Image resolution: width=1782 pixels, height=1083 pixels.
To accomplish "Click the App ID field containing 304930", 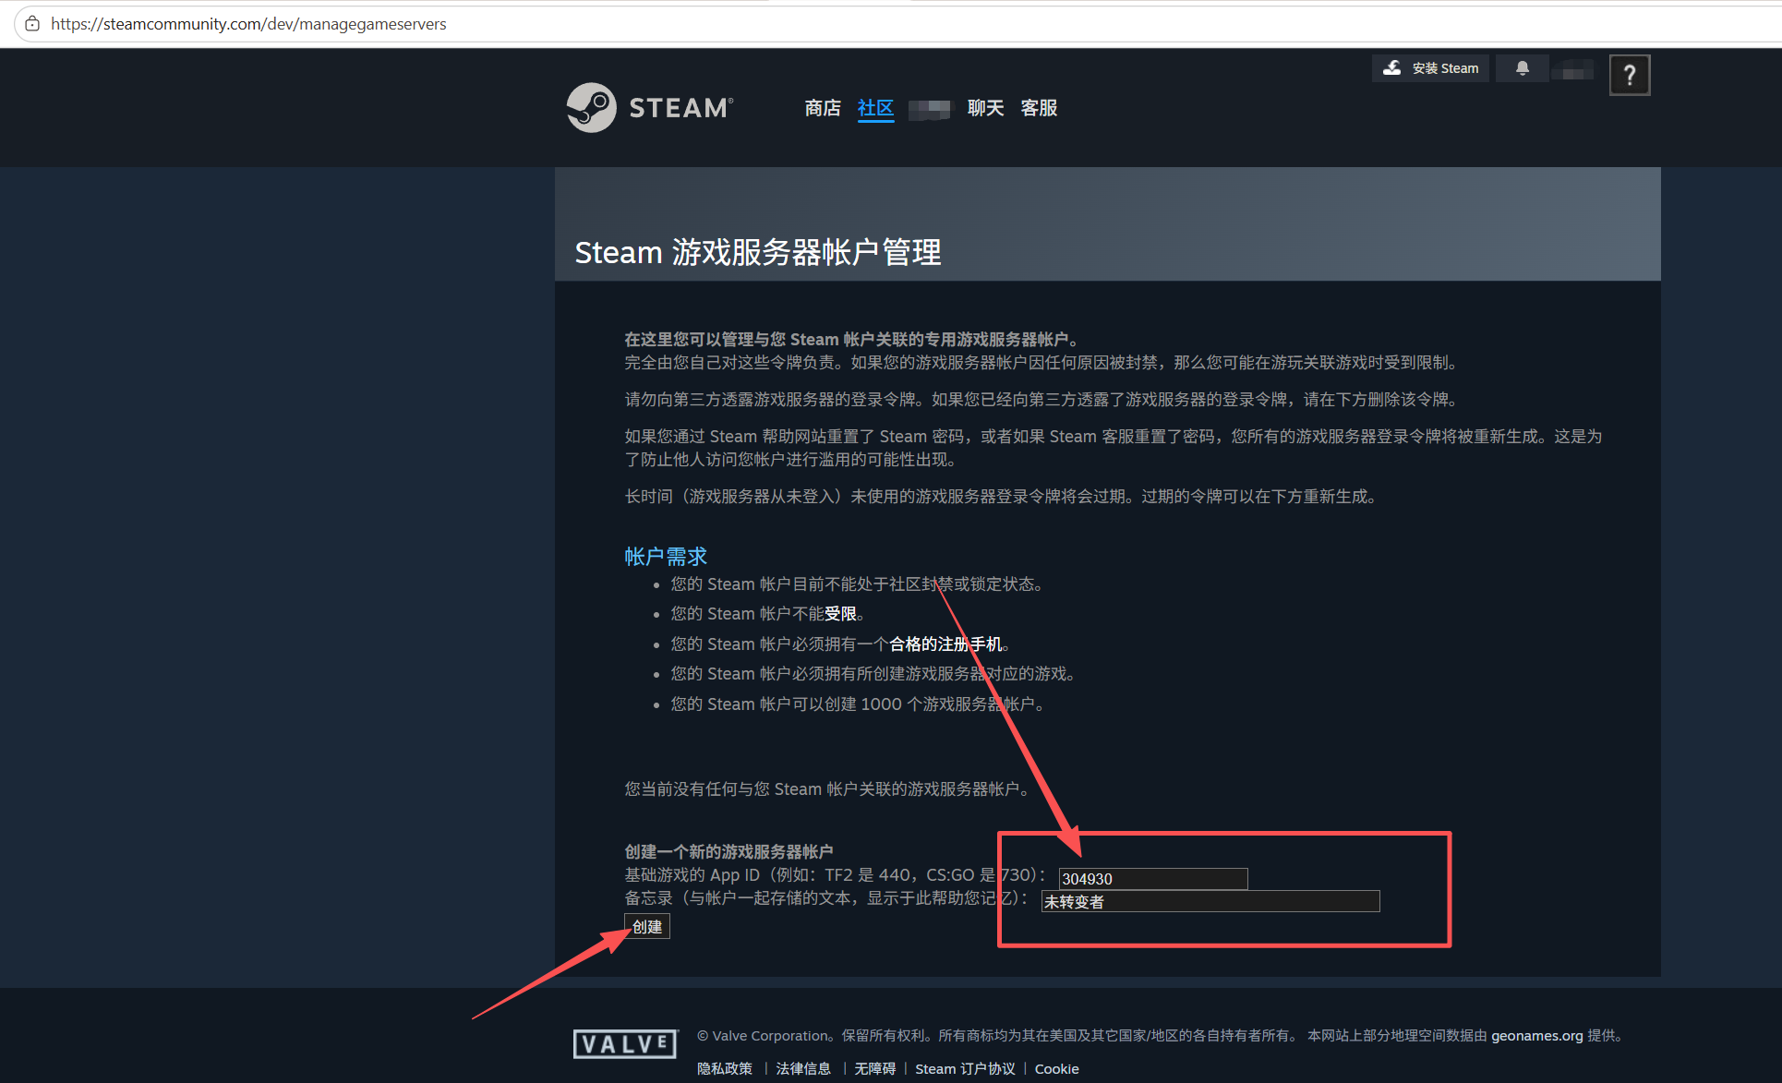I will (1152, 879).
